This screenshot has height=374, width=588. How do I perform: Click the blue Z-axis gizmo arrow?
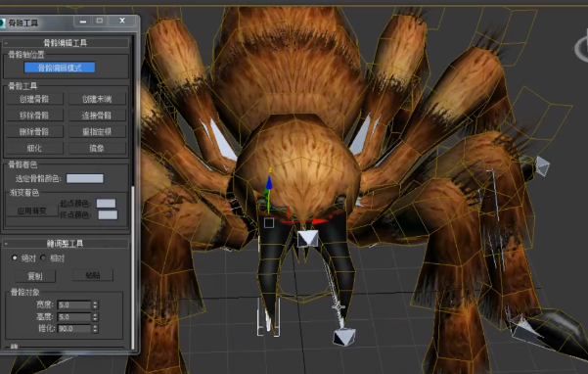click(269, 183)
